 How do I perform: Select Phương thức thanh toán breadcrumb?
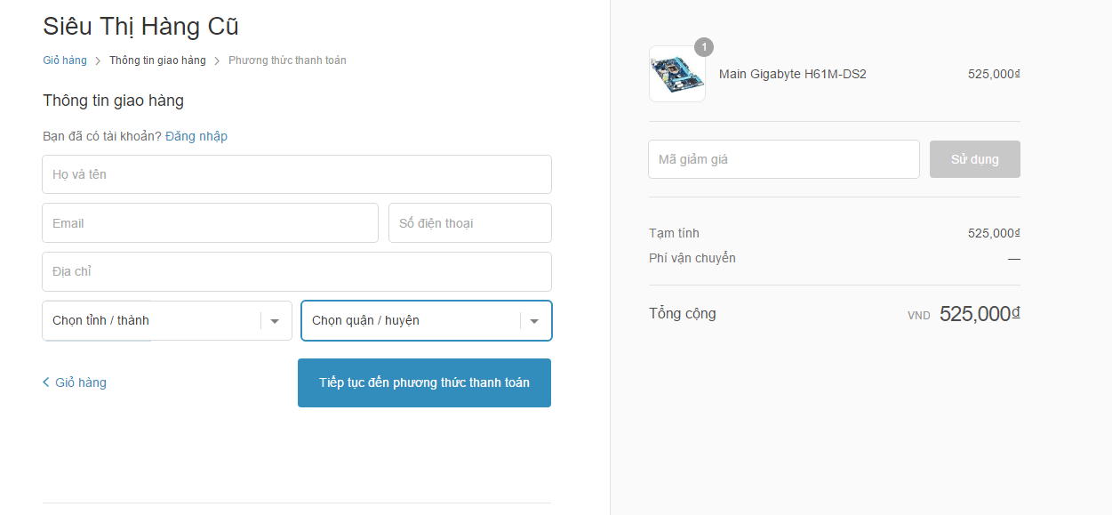[287, 60]
